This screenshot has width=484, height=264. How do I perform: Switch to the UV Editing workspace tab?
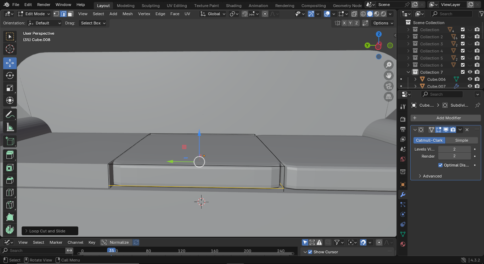pos(177,6)
